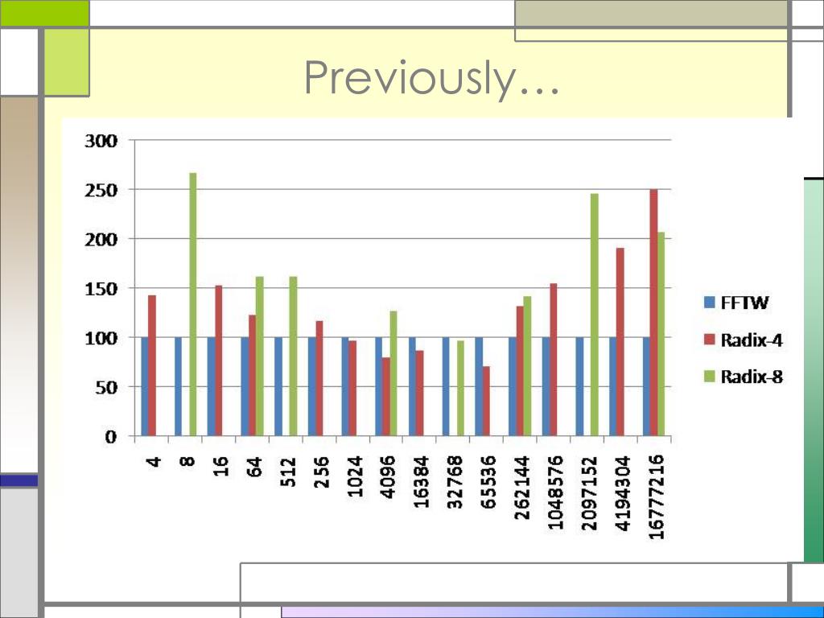Select the green Radix-8 bar at 32768

point(461,389)
